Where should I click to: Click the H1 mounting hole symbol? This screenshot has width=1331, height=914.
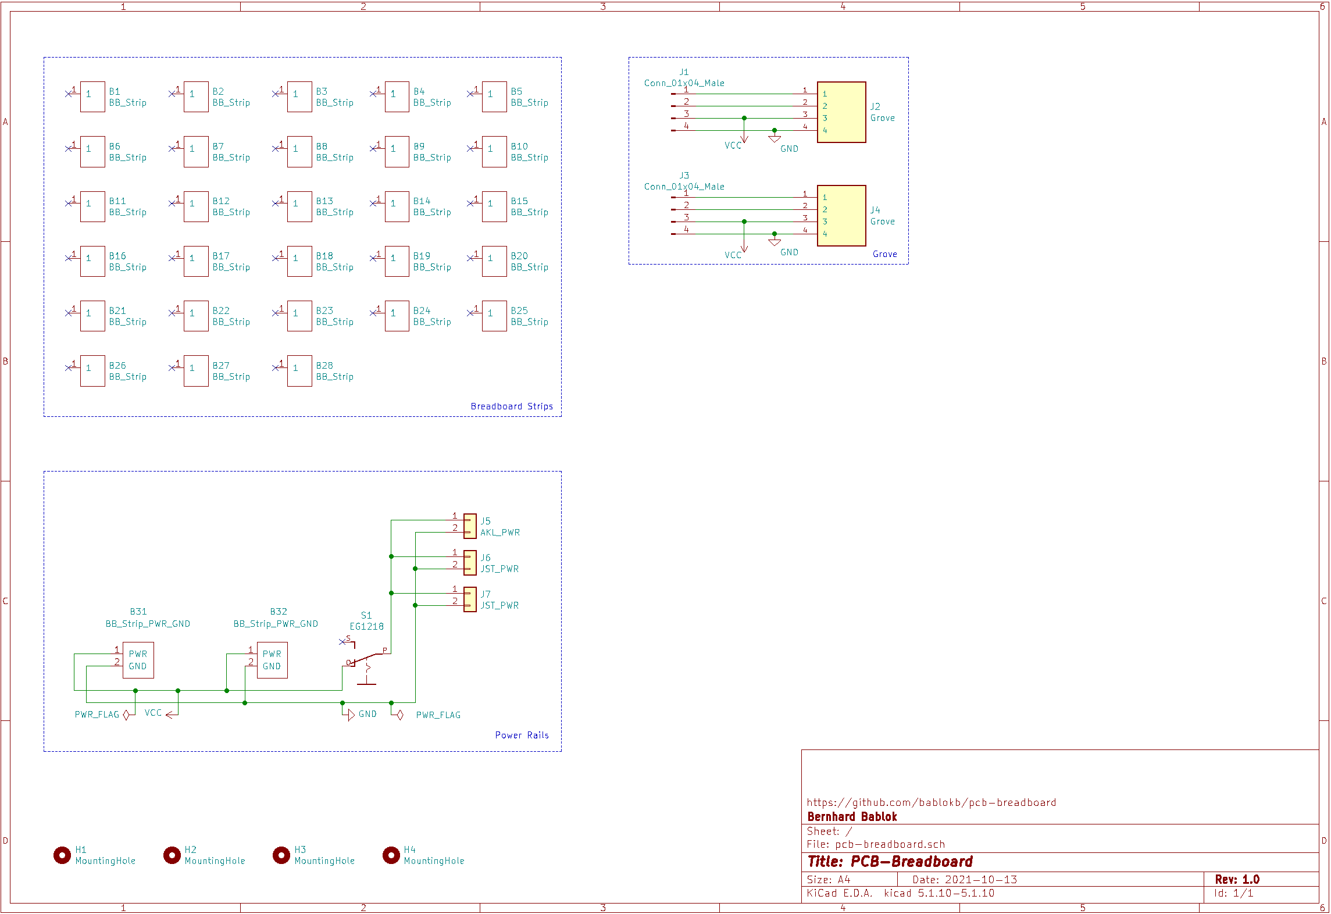point(62,855)
